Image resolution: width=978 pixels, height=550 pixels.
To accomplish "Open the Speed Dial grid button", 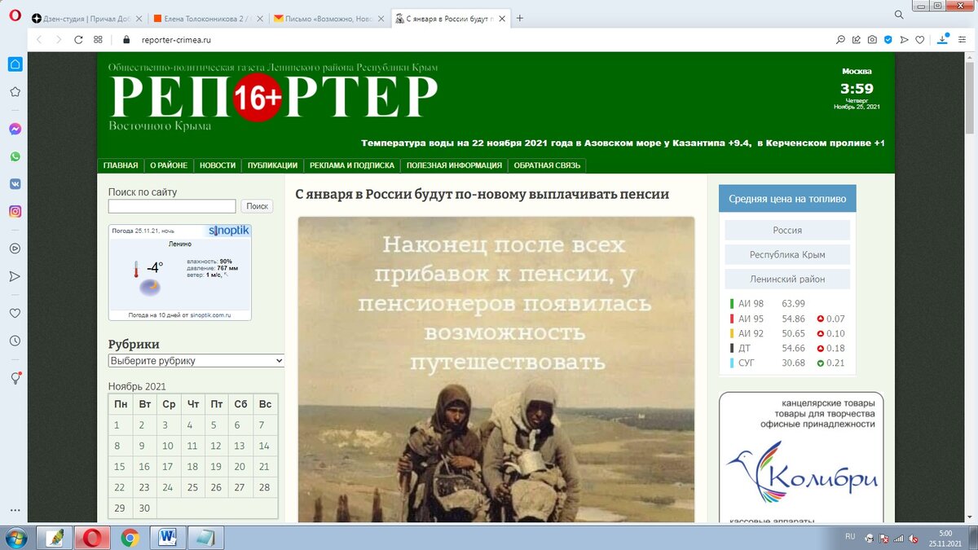I will pyautogui.click(x=98, y=39).
